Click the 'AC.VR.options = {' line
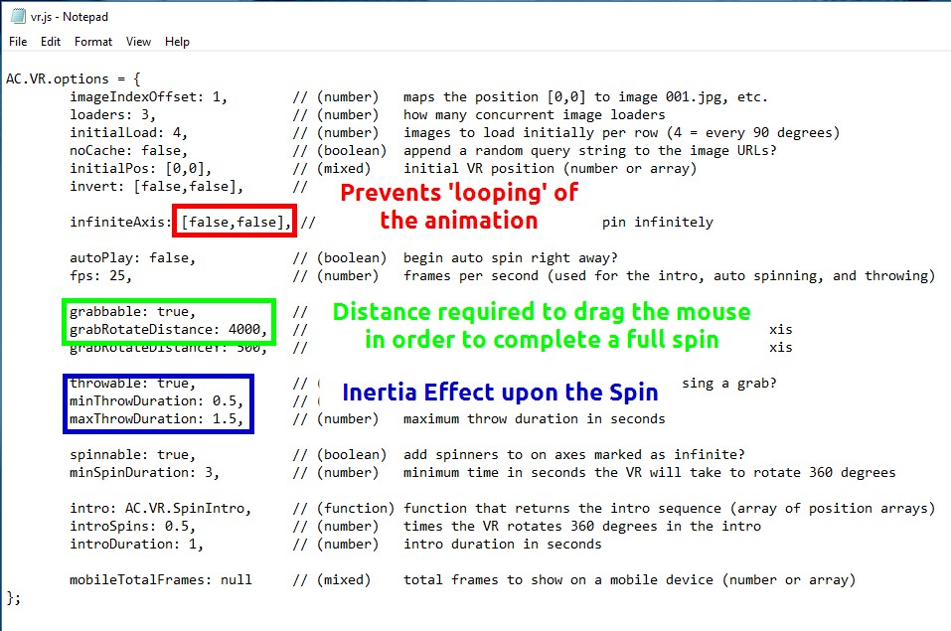This screenshot has height=631, width=951. [73, 79]
